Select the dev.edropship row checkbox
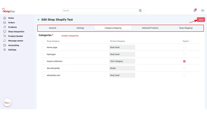The image size is (207, 116). [x=43, y=68]
